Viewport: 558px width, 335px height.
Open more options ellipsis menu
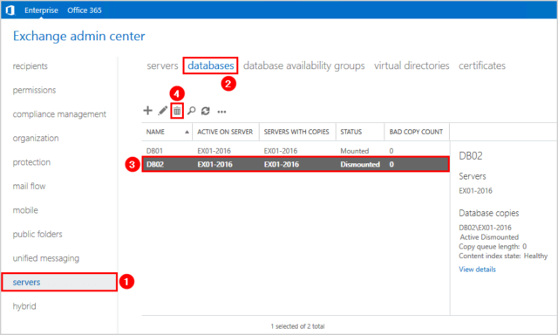[x=221, y=112]
